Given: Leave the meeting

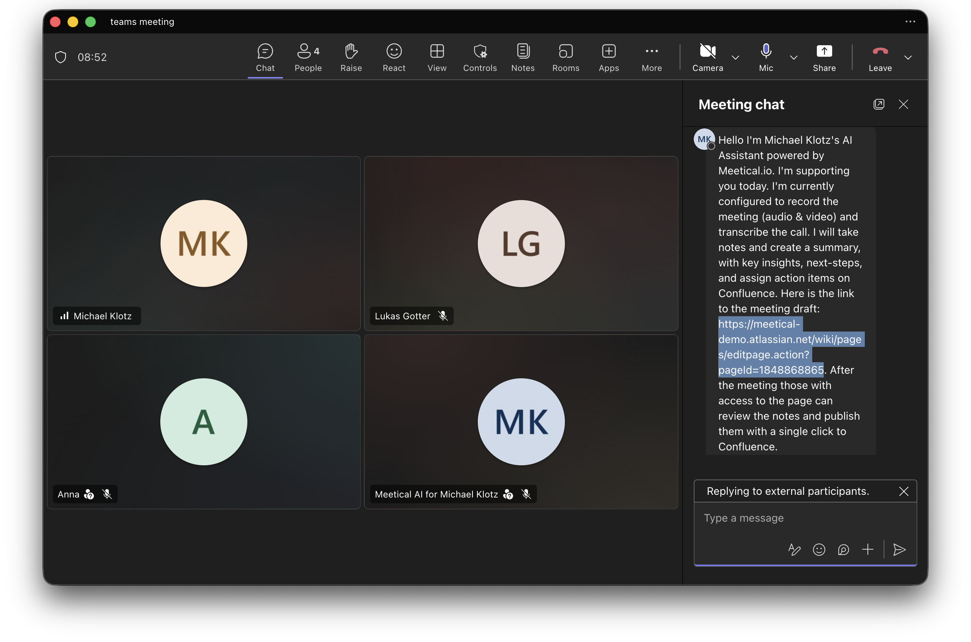Looking at the screenshot, I should pos(880,57).
